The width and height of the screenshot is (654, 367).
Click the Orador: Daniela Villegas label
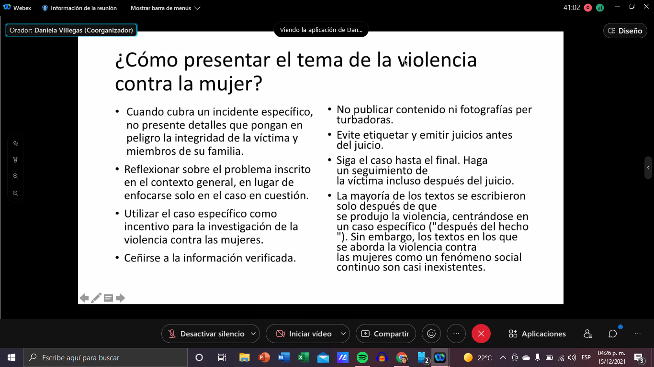point(71,30)
